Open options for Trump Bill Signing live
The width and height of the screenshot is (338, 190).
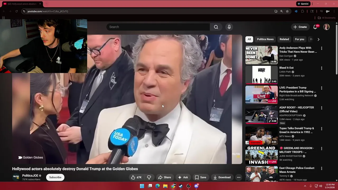tap(321, 88)
